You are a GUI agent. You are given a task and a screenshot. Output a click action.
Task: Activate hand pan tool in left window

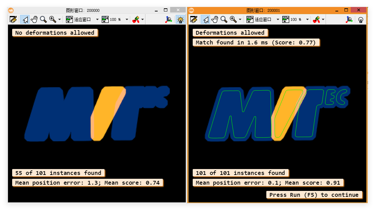click(x=34, y=19)
